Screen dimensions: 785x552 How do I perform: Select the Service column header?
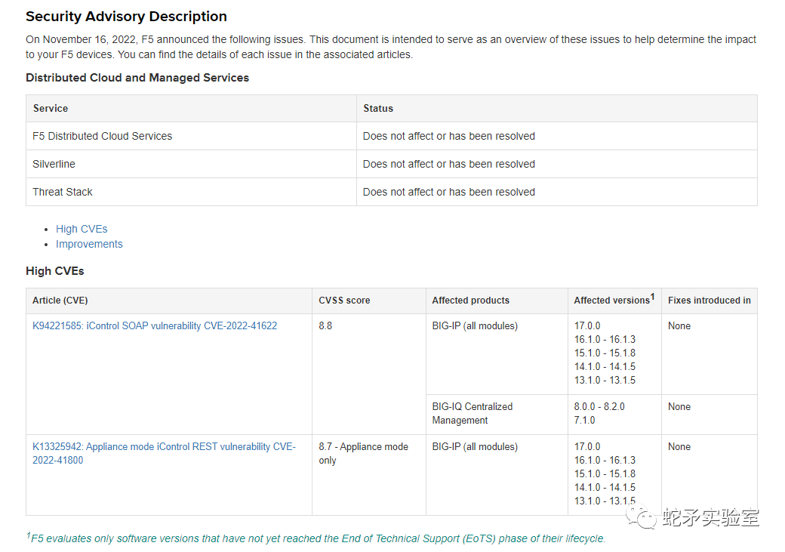point(50,108)
